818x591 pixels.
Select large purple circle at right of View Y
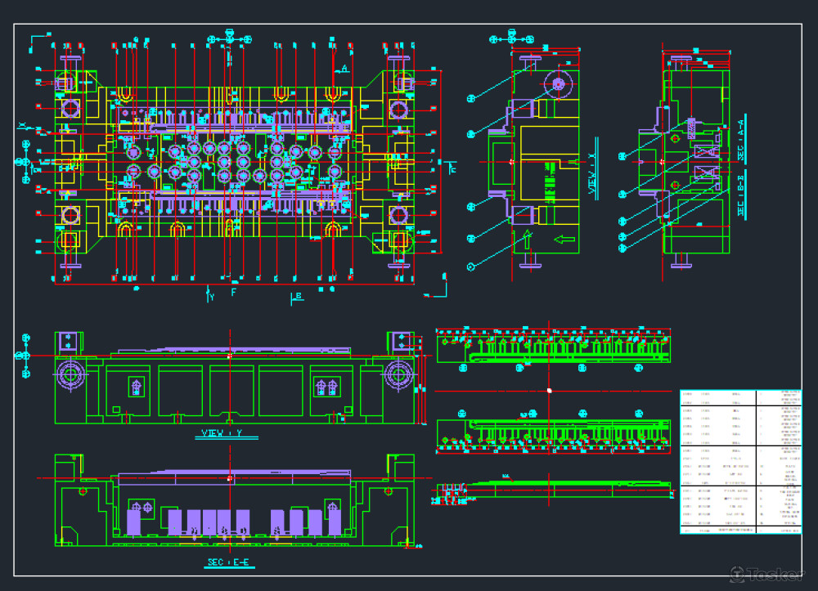[x=400, y=375]
